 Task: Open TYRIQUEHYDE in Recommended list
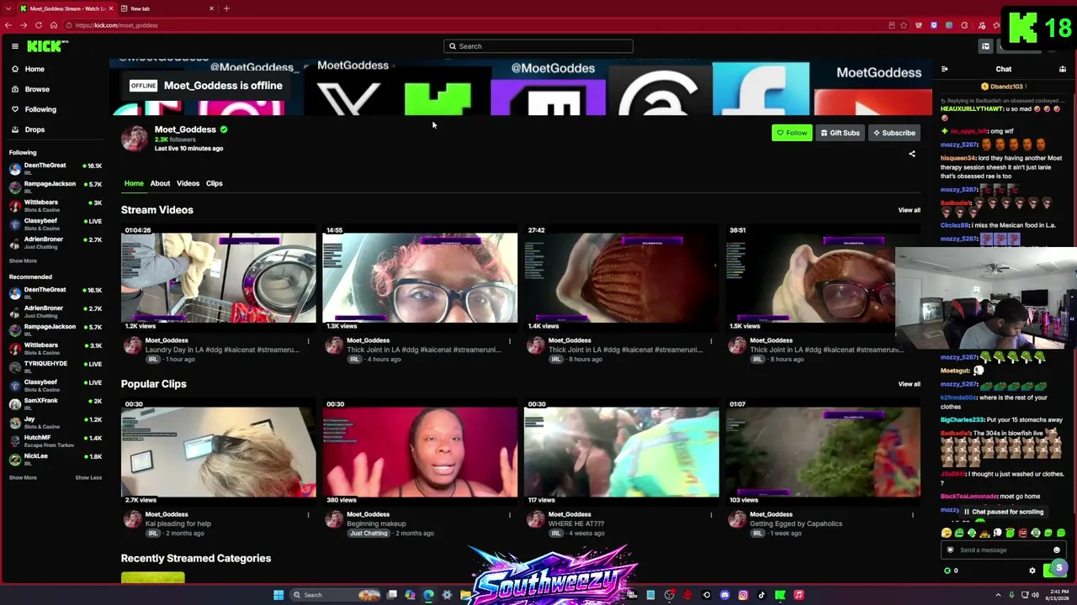coord(55,366)
